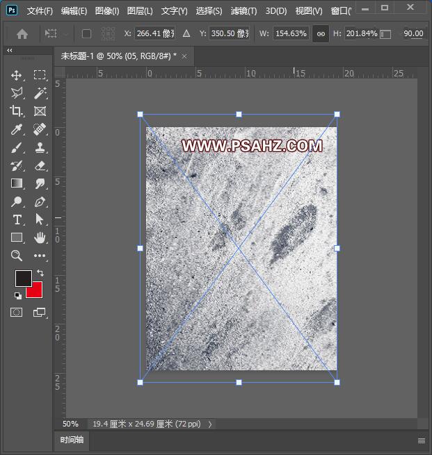Expand the status bar info arrow
The width and height of the screenshot is (432, 455).
pos(210,424)
